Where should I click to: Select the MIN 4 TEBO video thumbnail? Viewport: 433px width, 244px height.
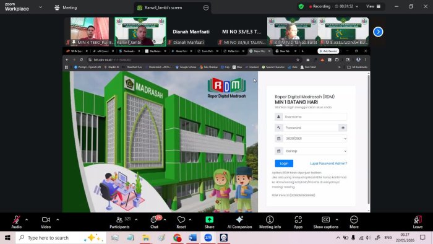coord(89,32)
